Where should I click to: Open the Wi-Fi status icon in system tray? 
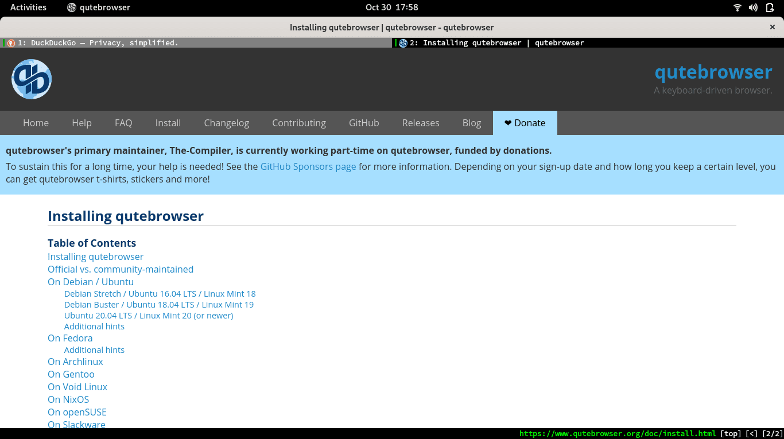click(x=738, y=7)
